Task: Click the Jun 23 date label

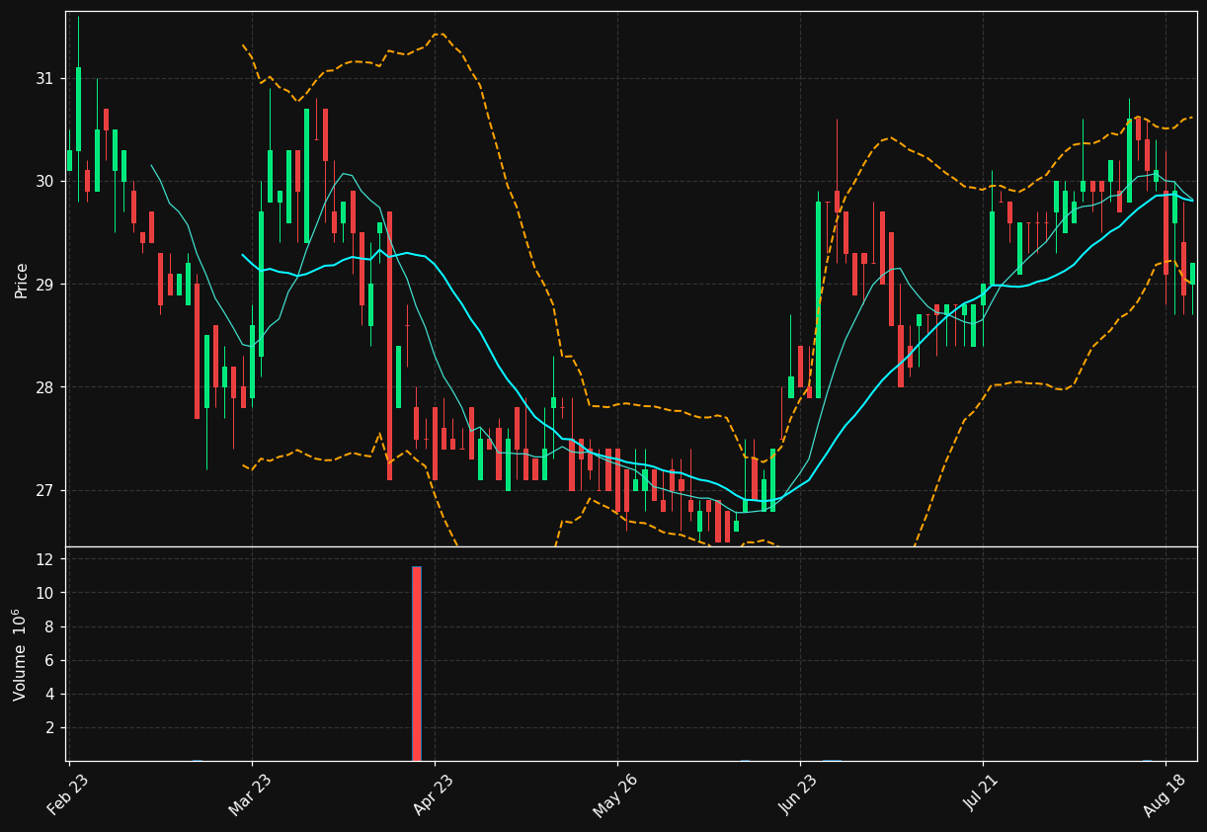Action: 799,794
